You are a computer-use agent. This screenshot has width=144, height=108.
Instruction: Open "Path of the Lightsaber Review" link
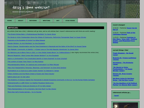click(131, 33)
